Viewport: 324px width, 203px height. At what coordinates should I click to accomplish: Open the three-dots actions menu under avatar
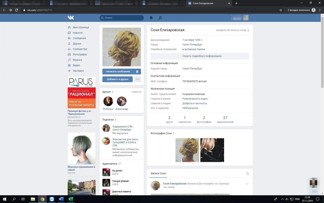point(137,79)
